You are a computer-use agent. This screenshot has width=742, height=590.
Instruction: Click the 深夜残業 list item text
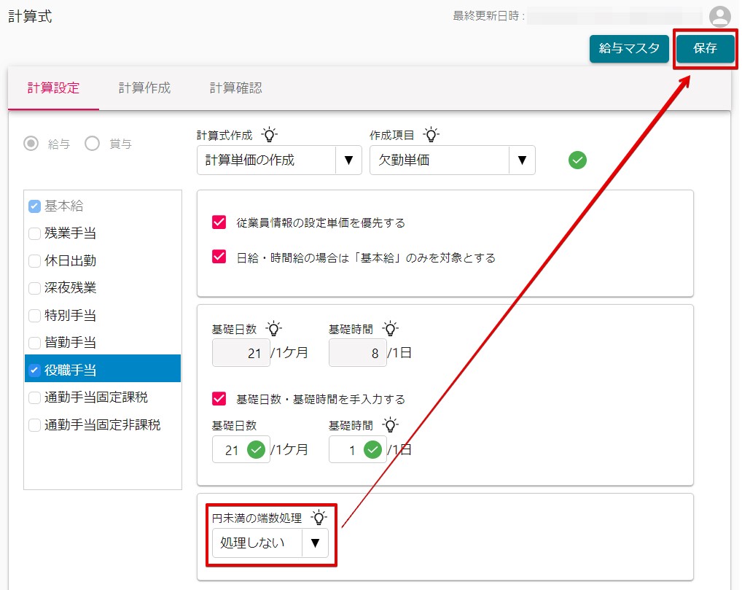(71, 288)
